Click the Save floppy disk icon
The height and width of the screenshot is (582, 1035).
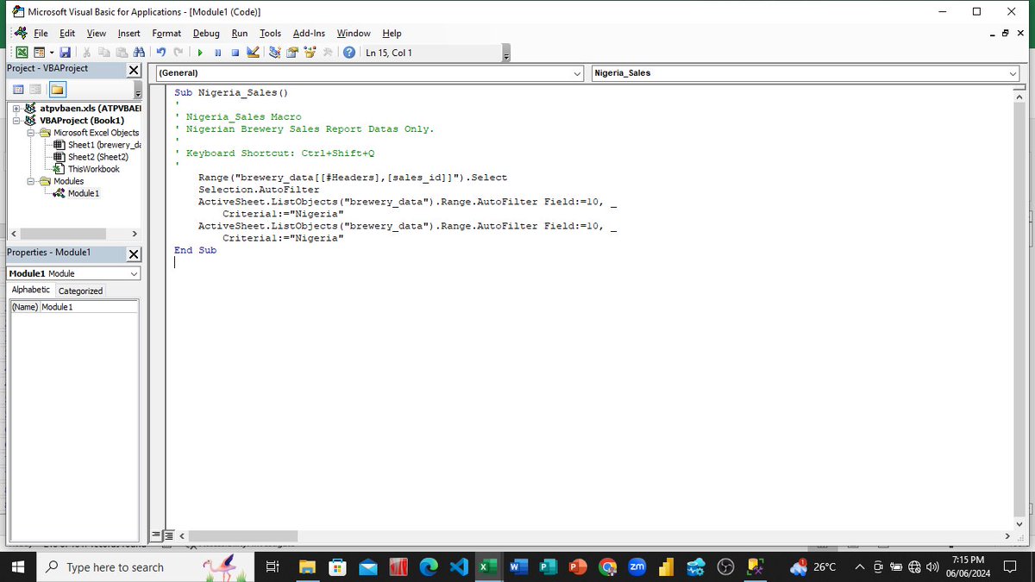click(65, 53)
